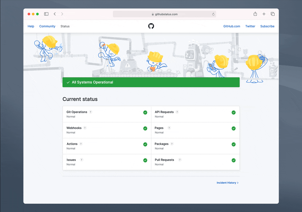The width and height of the screenshot is (302, 212).
Task: Open the Twitter link
Action: coord(250,26)
